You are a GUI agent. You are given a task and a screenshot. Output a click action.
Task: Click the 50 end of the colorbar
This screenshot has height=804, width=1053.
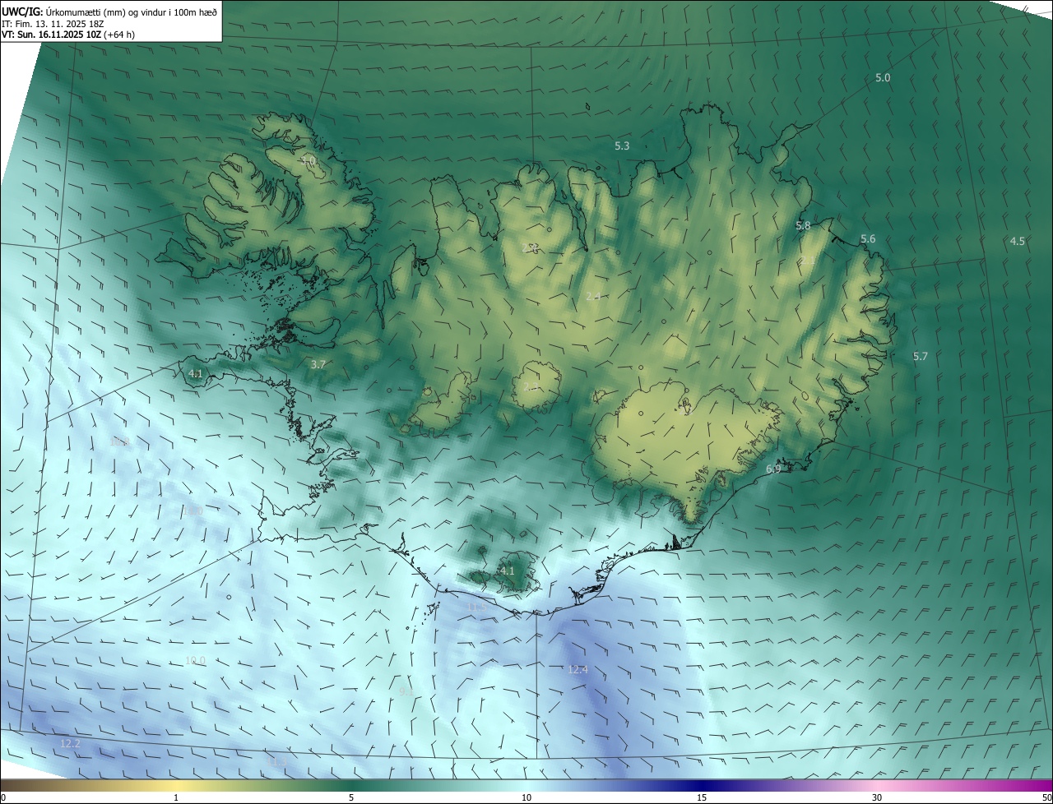tap(1046, 797)
